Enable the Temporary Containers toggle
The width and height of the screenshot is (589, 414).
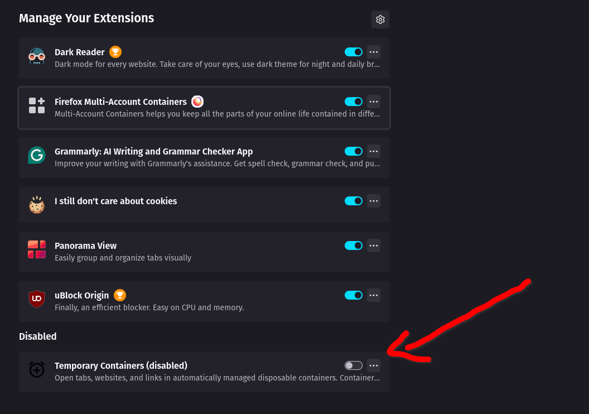354,365
